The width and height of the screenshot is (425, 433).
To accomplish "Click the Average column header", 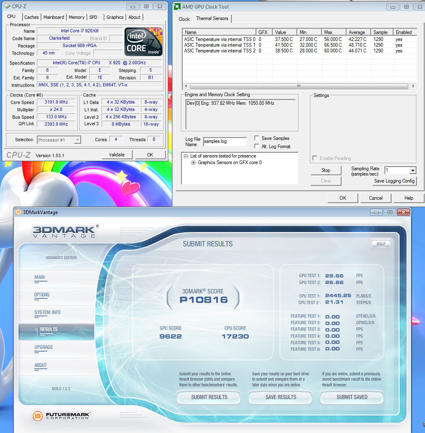I will pyautogui.click(x=358, y=32).
